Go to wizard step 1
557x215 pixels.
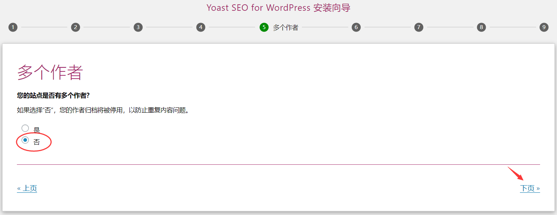click(x=13, y=27)
